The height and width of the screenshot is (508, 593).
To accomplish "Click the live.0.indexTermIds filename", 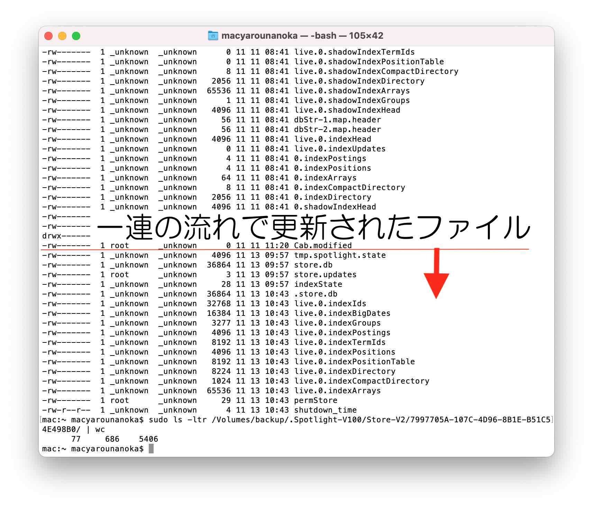I will click(340, 342).
